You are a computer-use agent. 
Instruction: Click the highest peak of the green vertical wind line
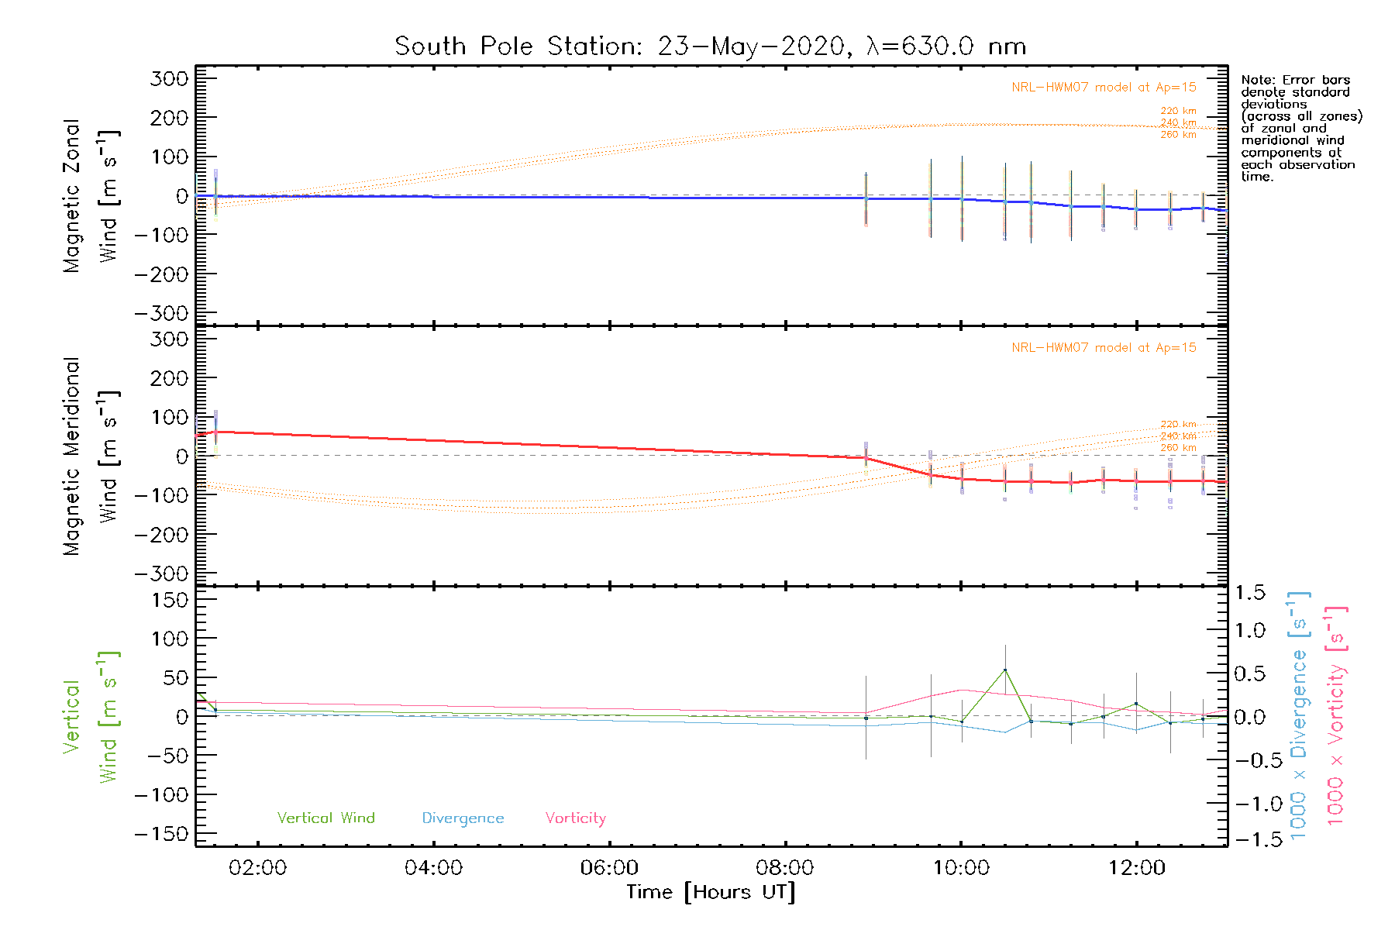[x=1005, y=670]
